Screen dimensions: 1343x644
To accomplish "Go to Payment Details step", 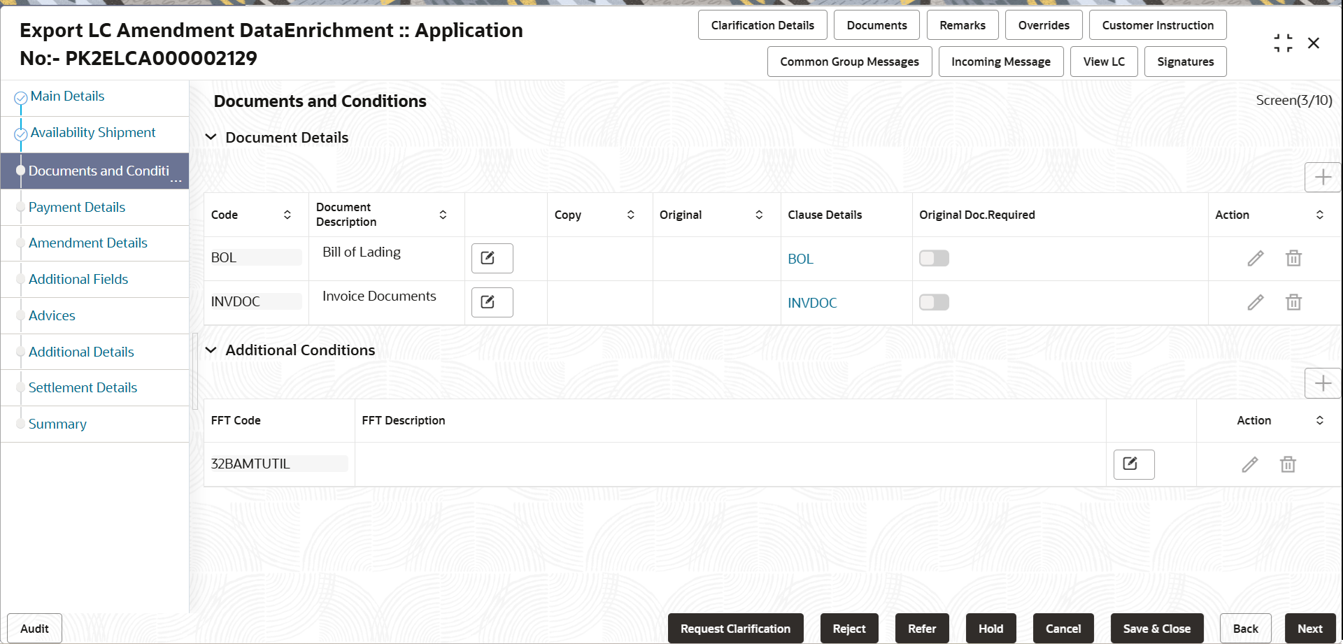I will point(77,207).
